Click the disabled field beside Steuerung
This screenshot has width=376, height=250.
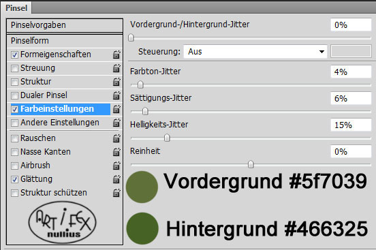(351, 51)
